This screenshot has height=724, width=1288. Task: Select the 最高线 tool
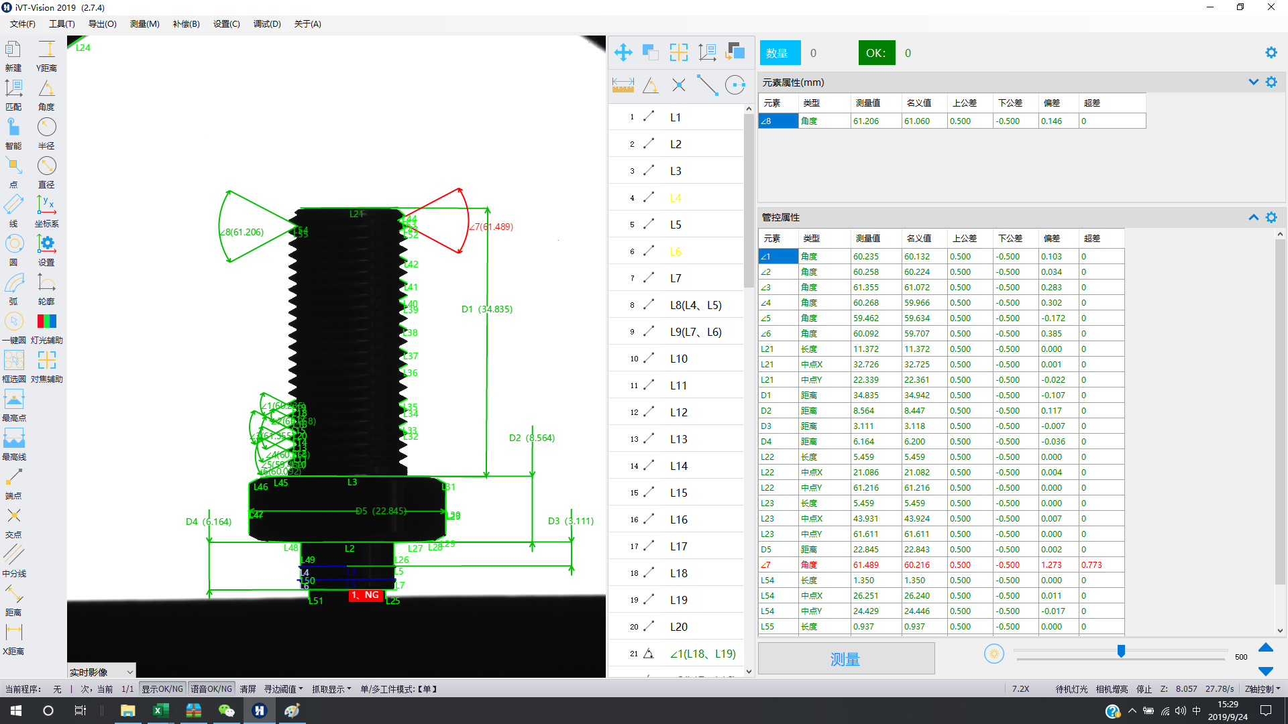13,438
